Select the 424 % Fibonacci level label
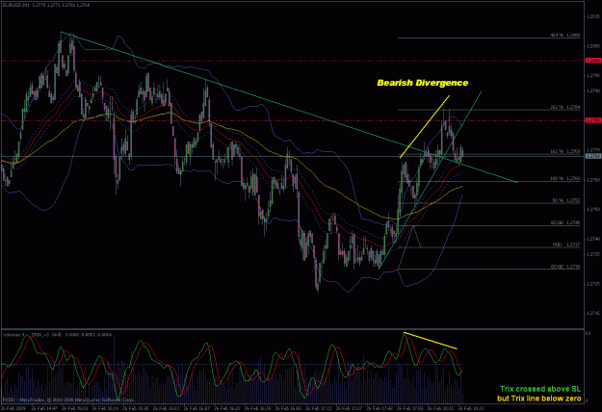This screenshot has height=412, width=602. [x=564, y=36]
